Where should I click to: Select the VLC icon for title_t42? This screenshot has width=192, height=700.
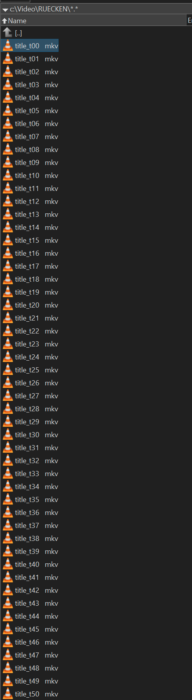[7, 590]
